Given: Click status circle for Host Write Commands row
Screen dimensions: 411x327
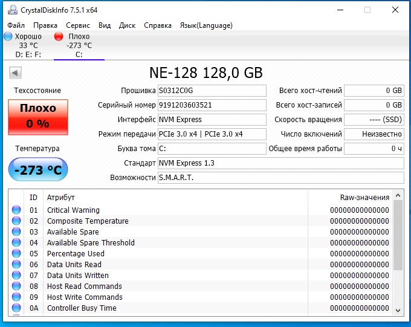Looking at the screenshot, I should point(16,297).
